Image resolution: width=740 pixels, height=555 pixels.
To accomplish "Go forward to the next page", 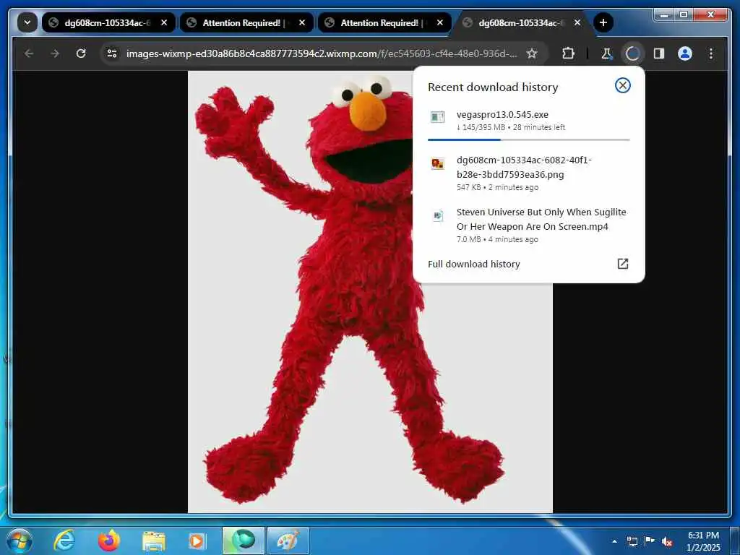I will (55, 53).
